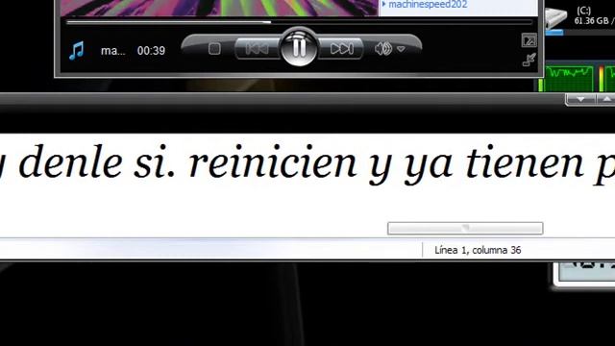Click the gadget down arrow button
Screen dimensions: 615x346
point(580,99)
